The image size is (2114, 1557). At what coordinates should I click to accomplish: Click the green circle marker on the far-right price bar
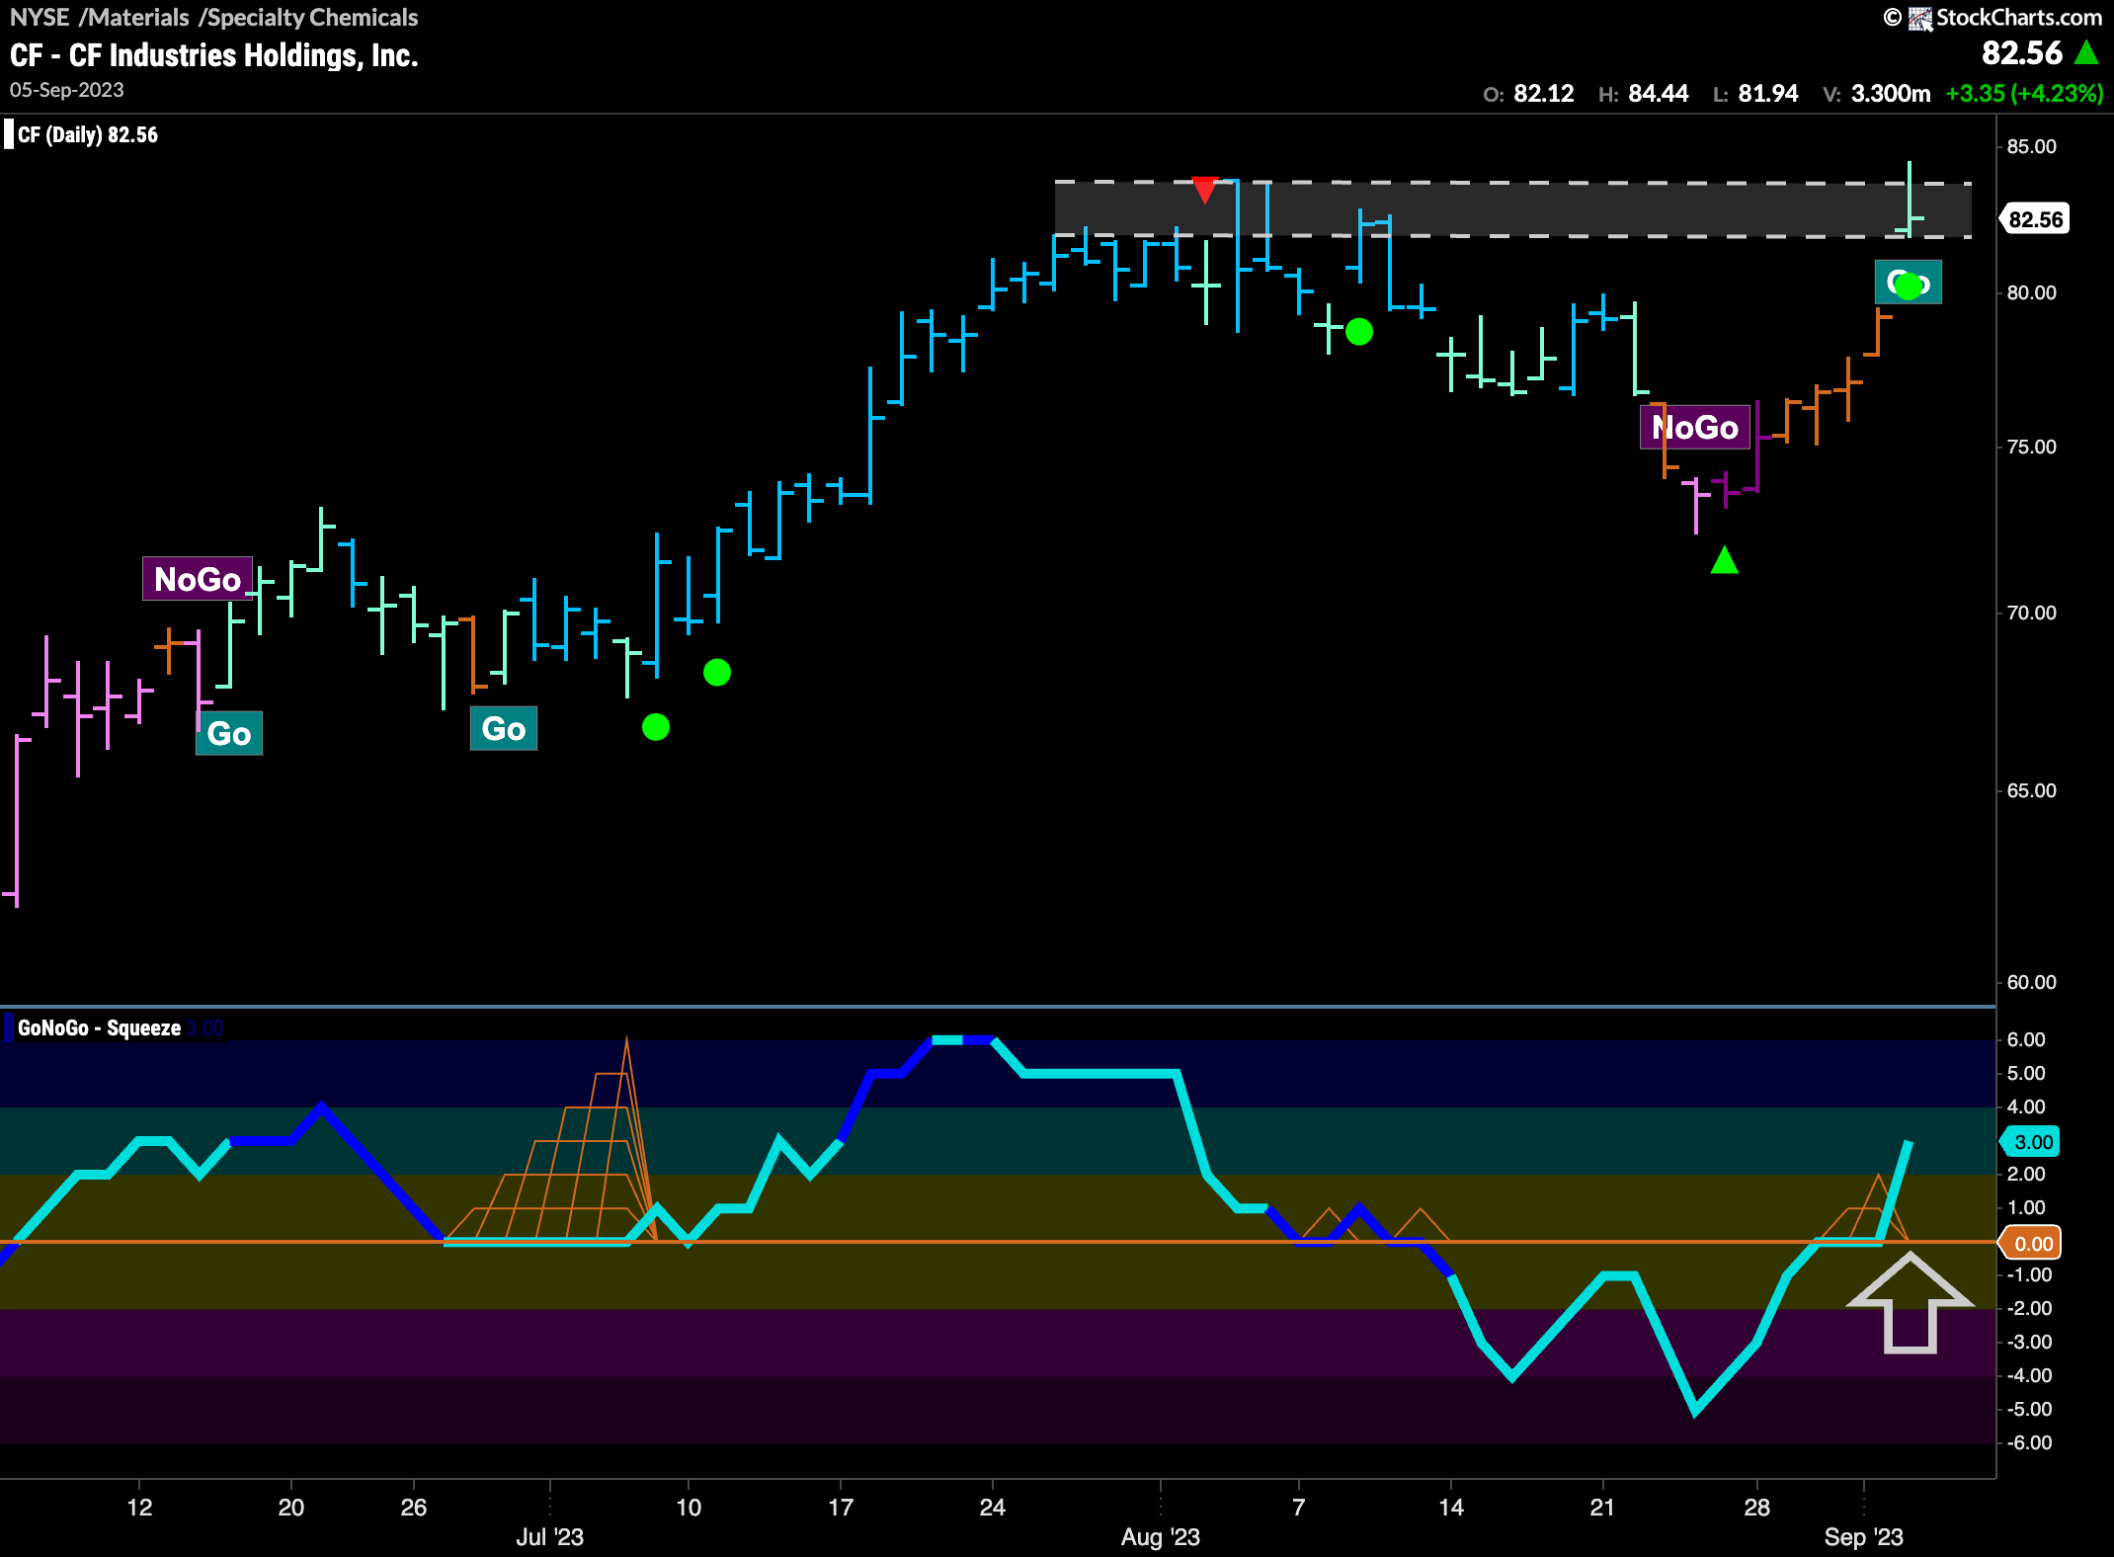click(1909, 286)
